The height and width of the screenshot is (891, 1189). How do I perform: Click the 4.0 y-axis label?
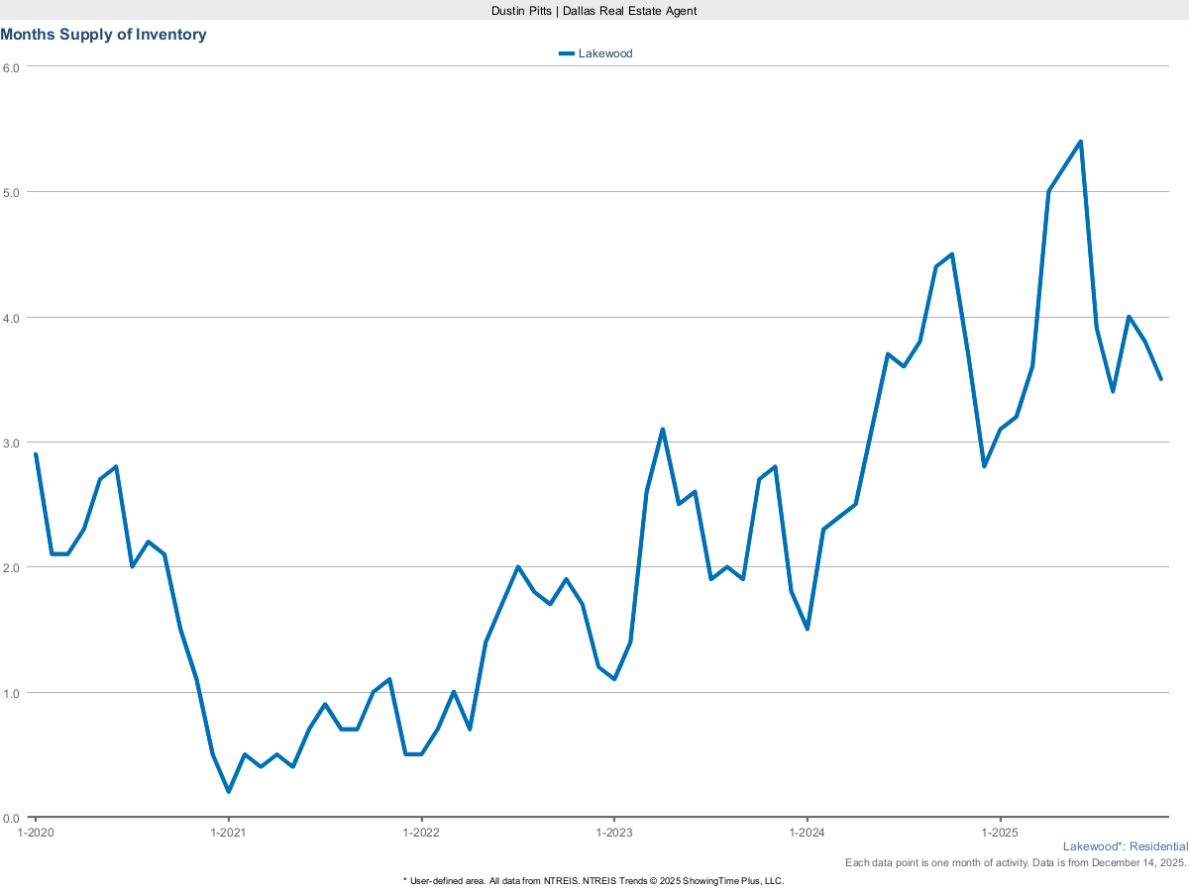click(11, 318)
